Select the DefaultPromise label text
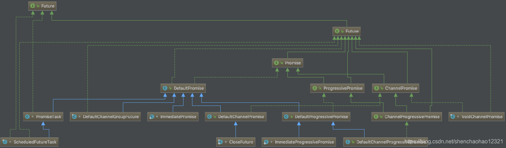 (189, 88)
